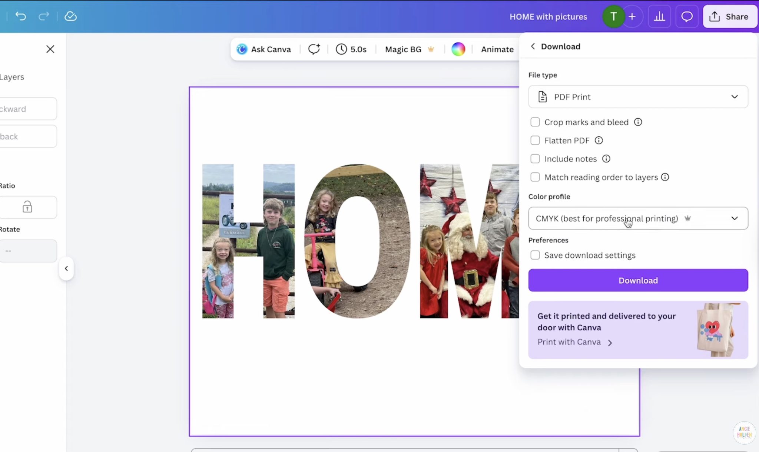Screen dimensions: 759x452
Task: Select the Ask Canva assistant icon
Action: pos(242,49)
